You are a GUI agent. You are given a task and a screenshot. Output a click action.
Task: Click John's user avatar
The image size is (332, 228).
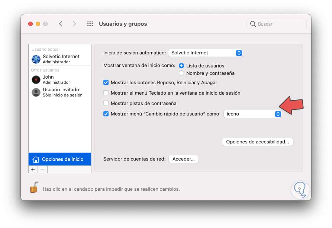(36, 79)
